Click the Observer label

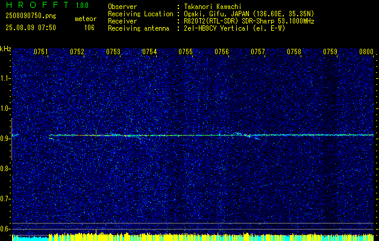tap(122, 7)
